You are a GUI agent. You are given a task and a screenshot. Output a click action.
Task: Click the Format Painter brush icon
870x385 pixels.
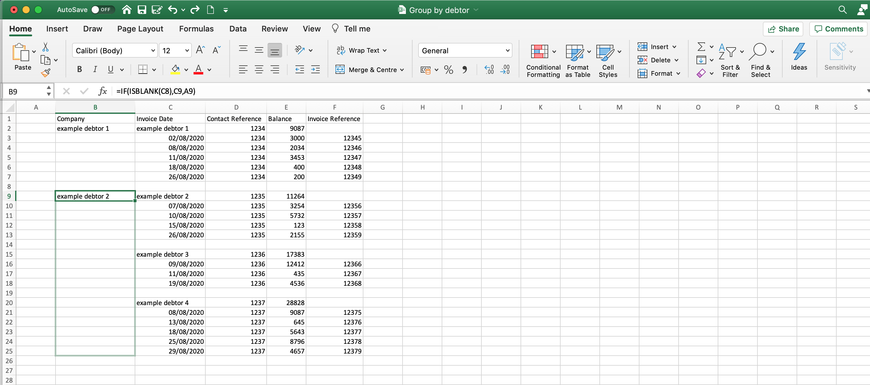(46, 72)
